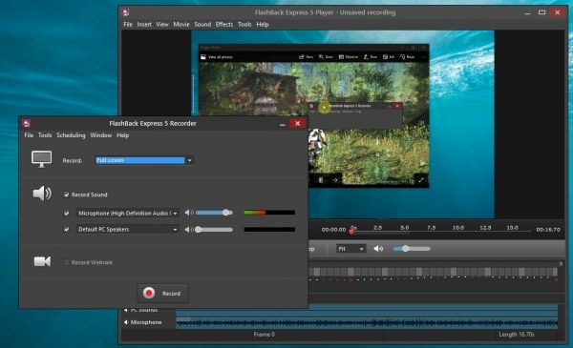This screenshot has height=348, width=573.
Task: Click the red playhead marker on timeline
Action: 351,231
